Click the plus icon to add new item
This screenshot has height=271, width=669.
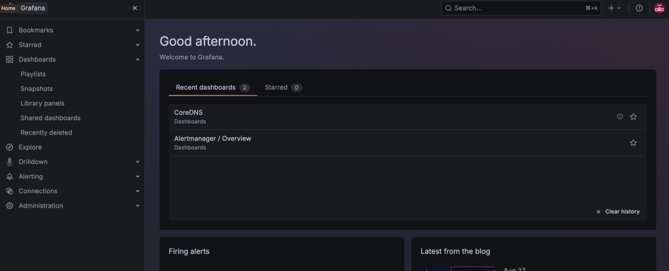(x=611, y=8)
